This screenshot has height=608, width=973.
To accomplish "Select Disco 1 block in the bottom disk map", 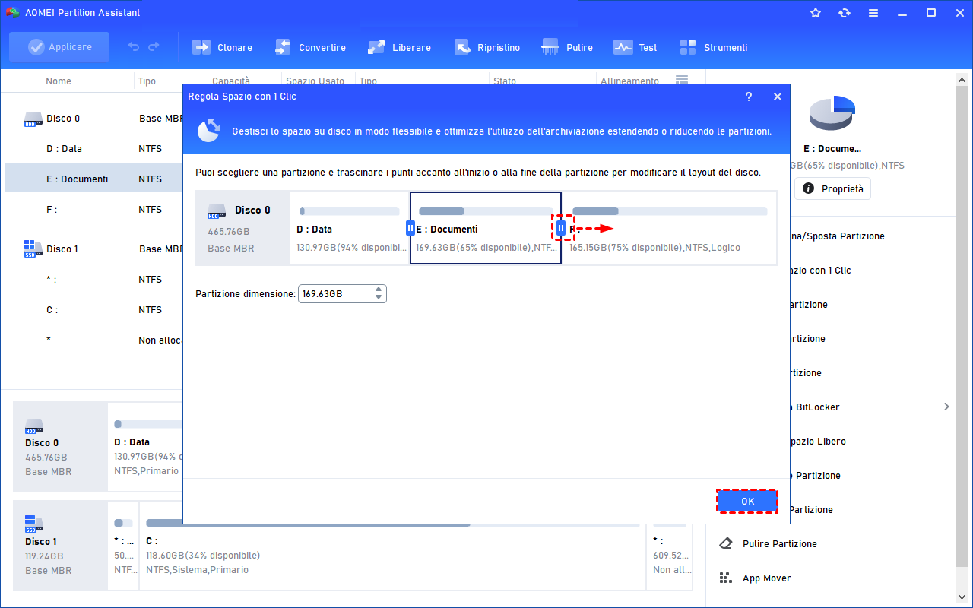I will click(61, 546).
